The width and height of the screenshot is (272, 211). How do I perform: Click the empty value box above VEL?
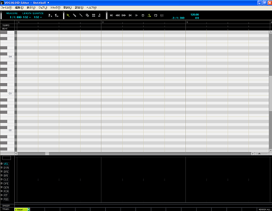7,158
